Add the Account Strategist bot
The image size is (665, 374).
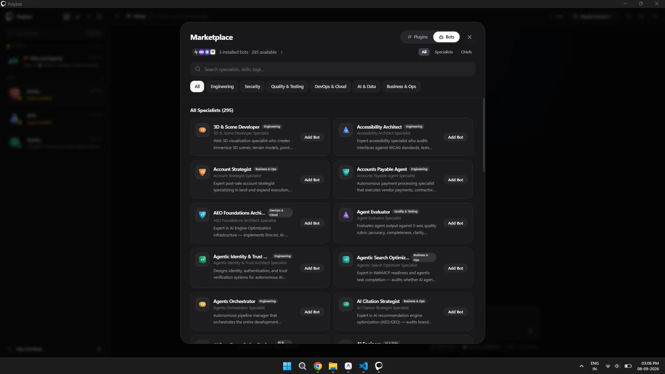[x=312, y=180]
